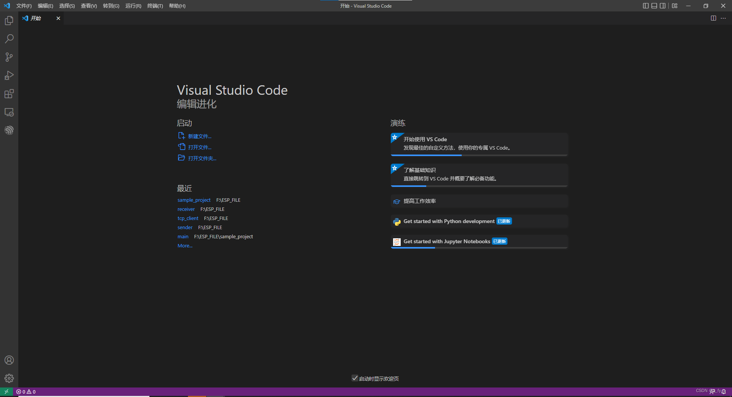Click the Jupyter logo icon in walkthroughs
732x397 pixels.
point(397,242)
